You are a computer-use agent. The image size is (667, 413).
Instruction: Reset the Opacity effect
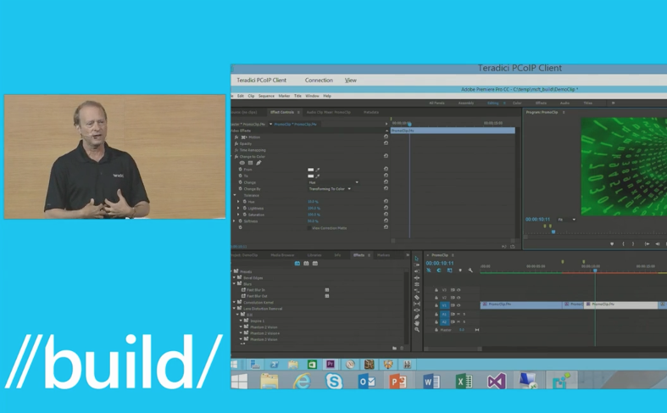point(386,143)
